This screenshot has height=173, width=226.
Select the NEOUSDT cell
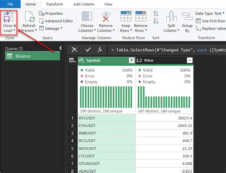pos(106,148)
